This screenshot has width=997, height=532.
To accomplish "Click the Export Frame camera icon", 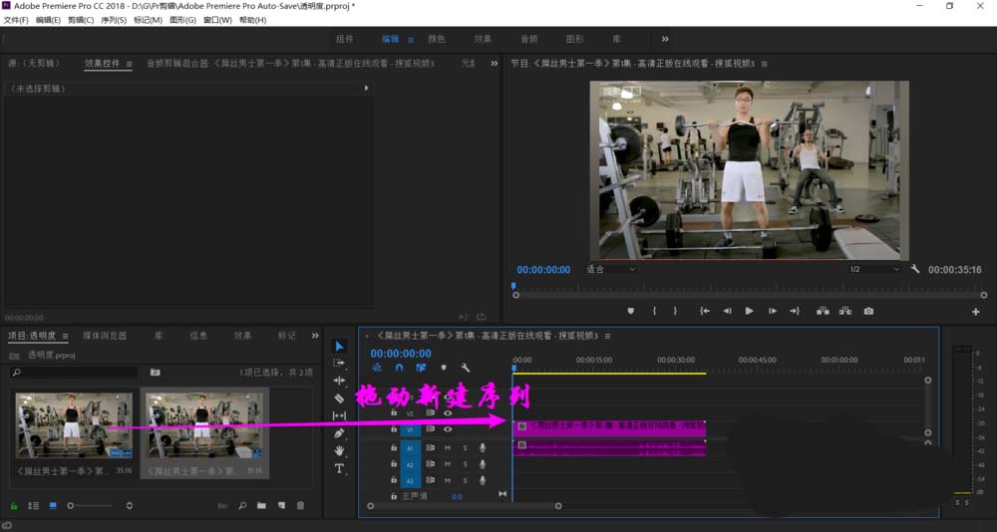I will (x=868, y=311).
